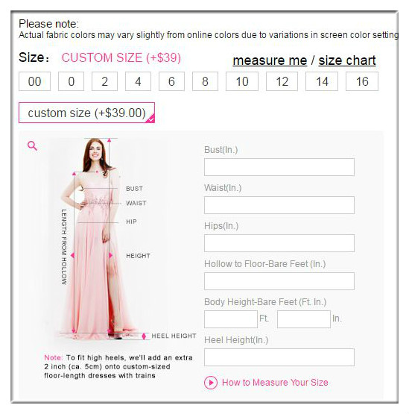Select size 10
The height and width of the screenshot is (414, 409).
[242, 81]
